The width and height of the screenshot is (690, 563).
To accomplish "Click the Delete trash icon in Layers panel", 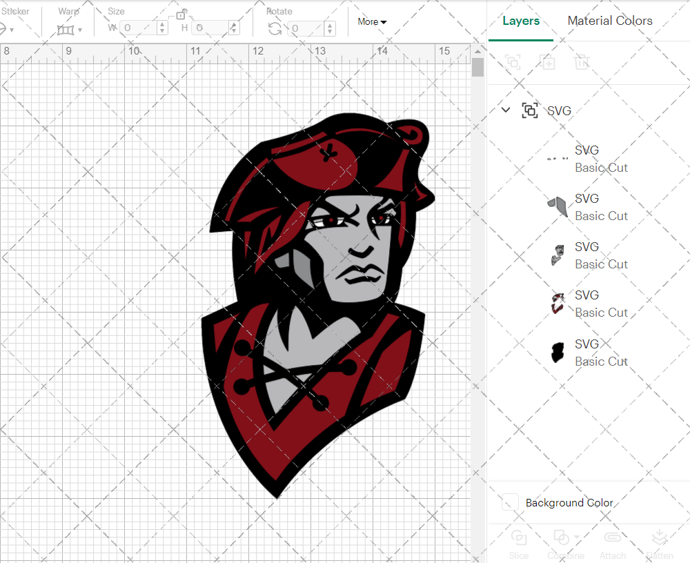I will coord(581,62).
